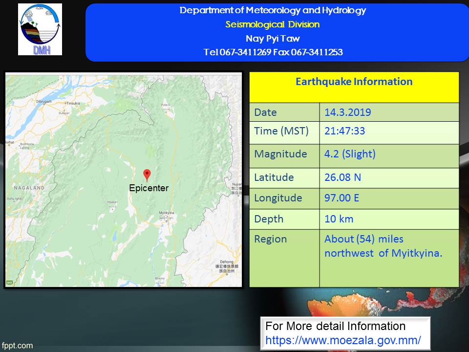Viewport: 469px width, 352px height.
Task: Click the DMH logo
Action: tap(40, 29)
